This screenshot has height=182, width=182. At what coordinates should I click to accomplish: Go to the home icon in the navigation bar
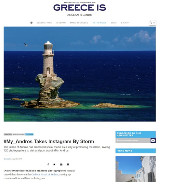(x=32, y=23)
